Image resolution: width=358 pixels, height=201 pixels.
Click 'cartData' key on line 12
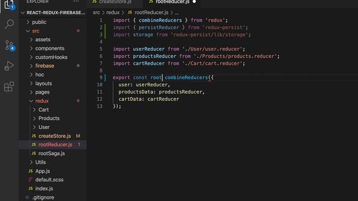pos(130,99)
